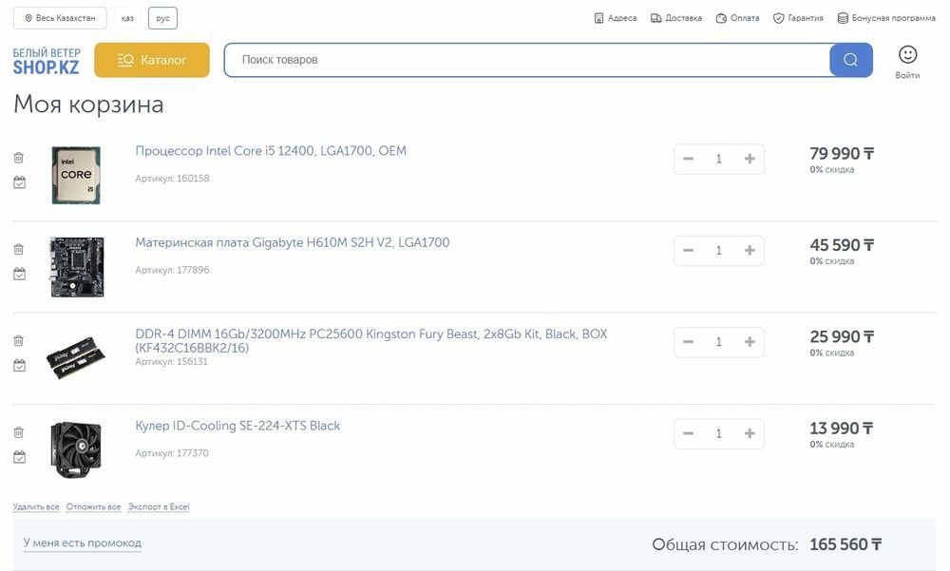The image size is (950, 571).
Task: Decrease quantity of Intel Core i5 processor
Action: (688, 159)
